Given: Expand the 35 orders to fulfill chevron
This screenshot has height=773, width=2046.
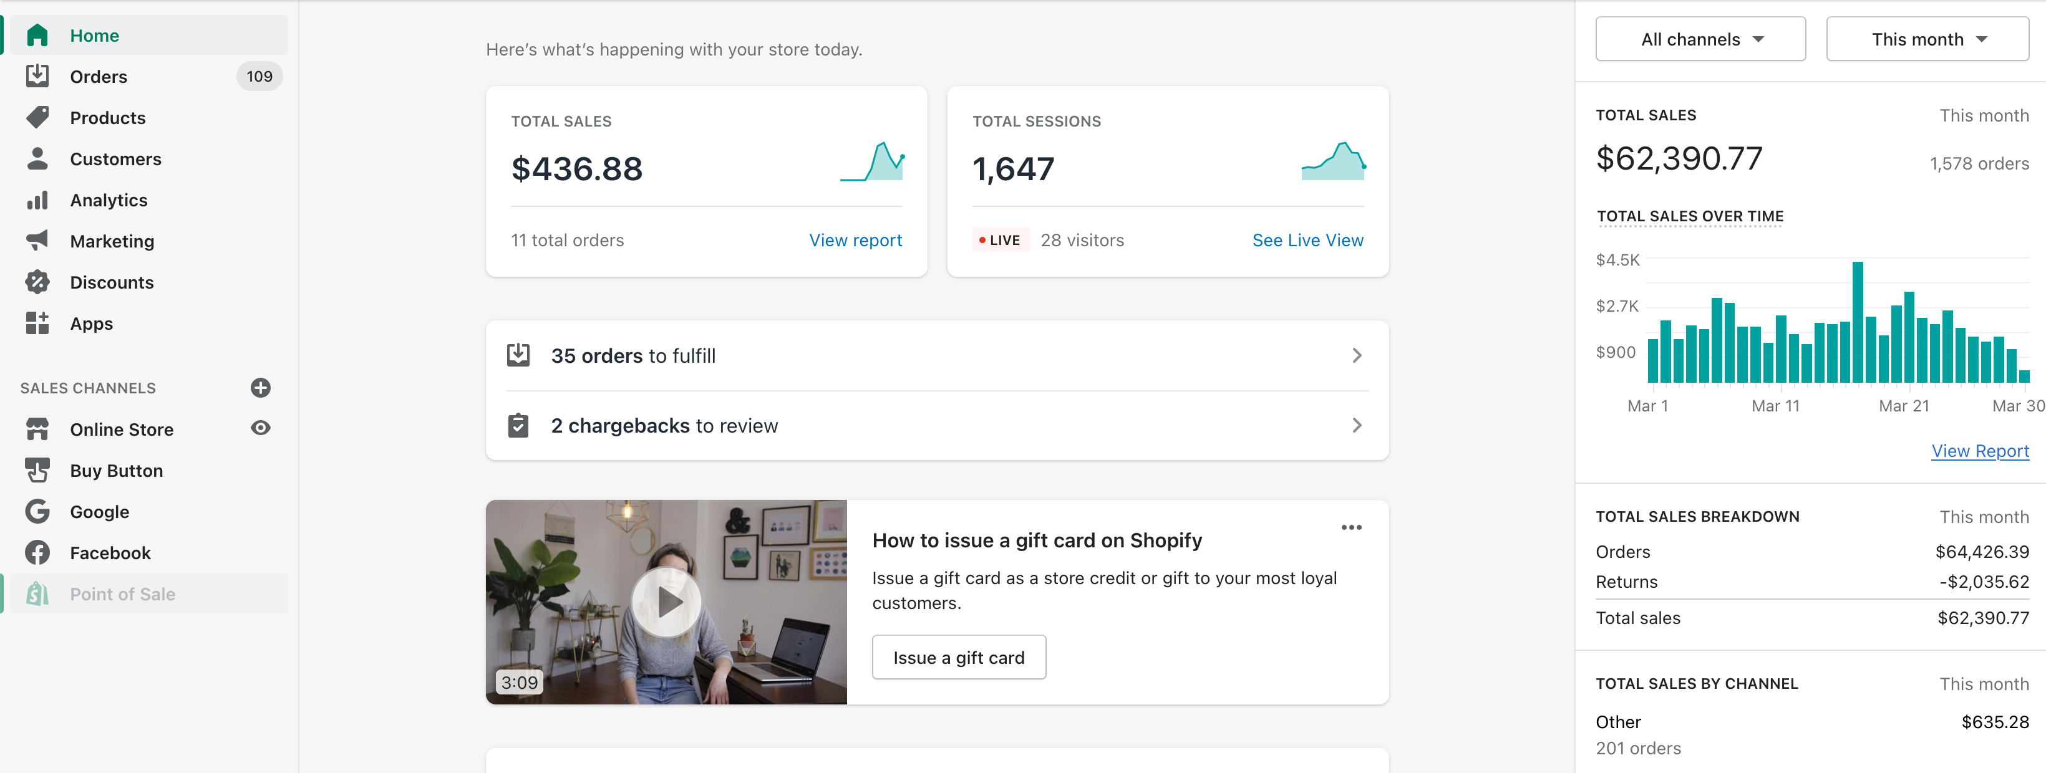Looking at the screenshot, I should click(x=1357, y=355).
